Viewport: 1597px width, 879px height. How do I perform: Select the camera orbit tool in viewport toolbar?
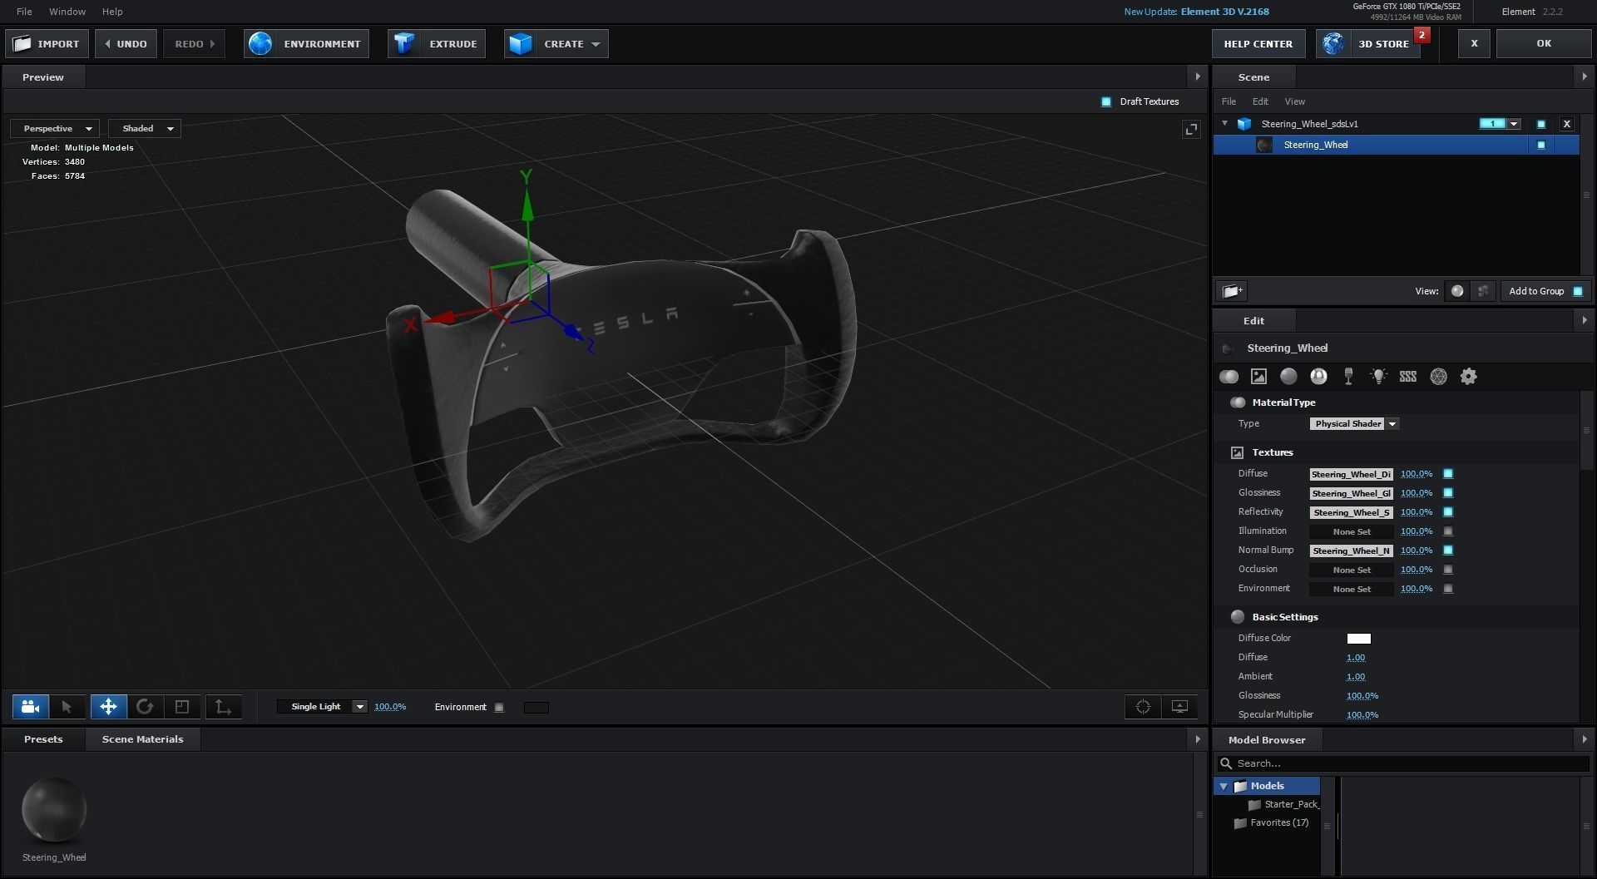pos(31,707)
